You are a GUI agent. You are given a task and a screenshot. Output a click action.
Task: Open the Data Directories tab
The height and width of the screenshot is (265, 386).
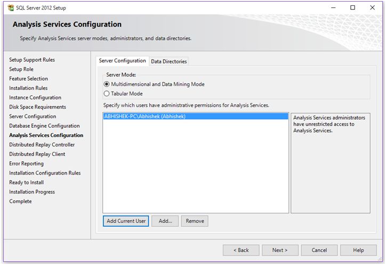click(x=169, y=61)
